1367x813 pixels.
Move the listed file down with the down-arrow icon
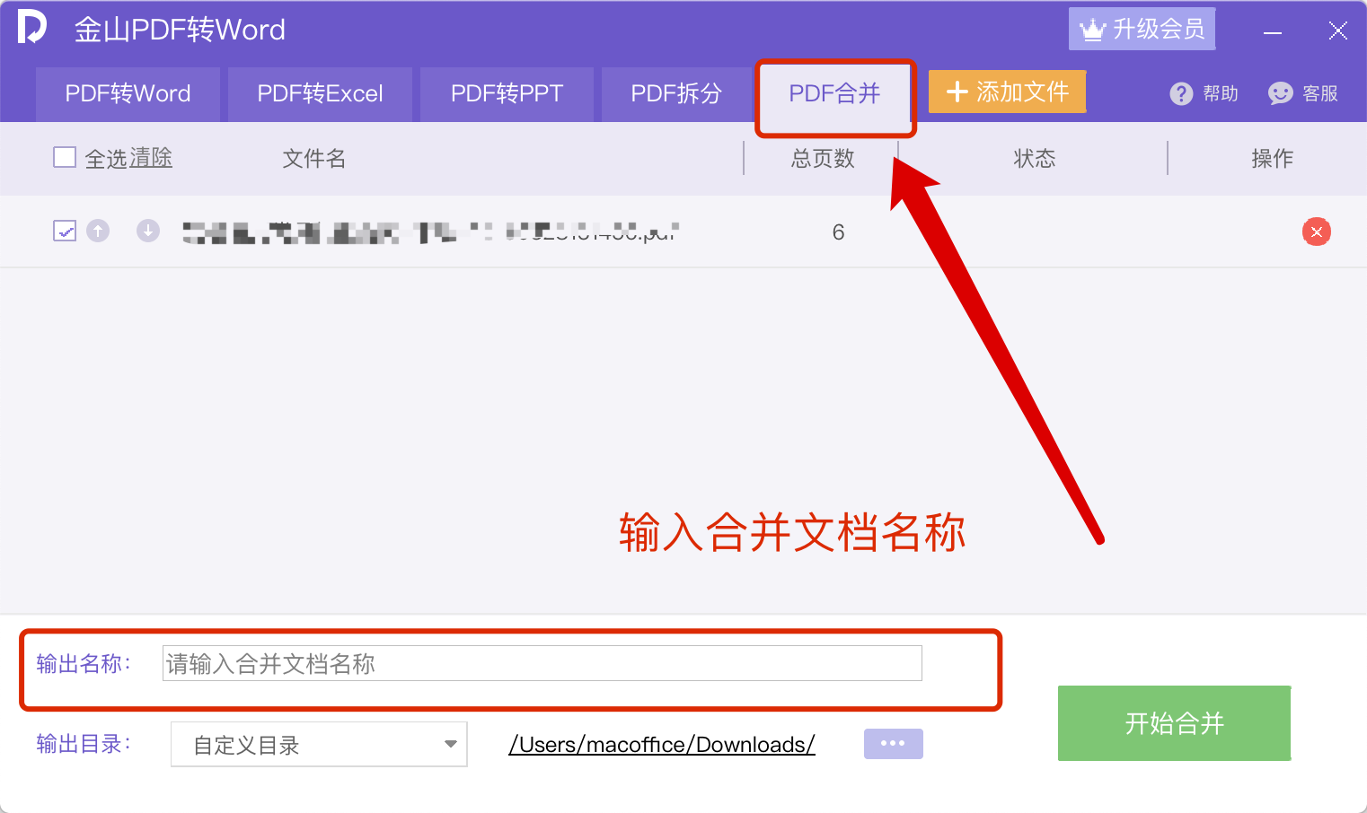point(148,231)
